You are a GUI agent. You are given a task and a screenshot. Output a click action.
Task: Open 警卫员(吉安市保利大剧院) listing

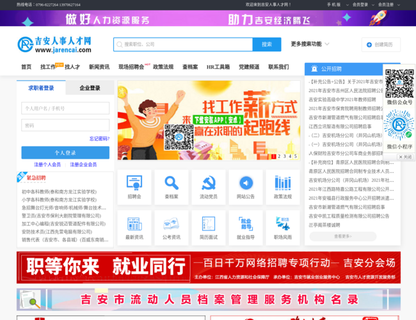(61, 216)
